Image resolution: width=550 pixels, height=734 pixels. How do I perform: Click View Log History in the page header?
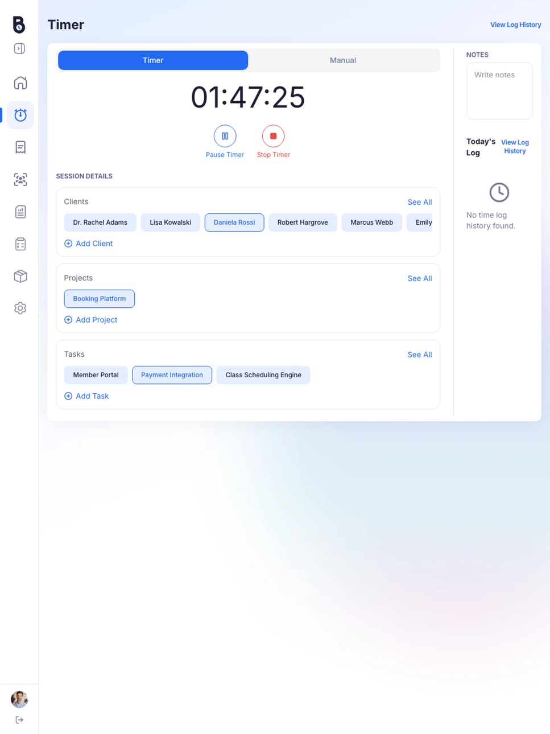pos(515,25)
